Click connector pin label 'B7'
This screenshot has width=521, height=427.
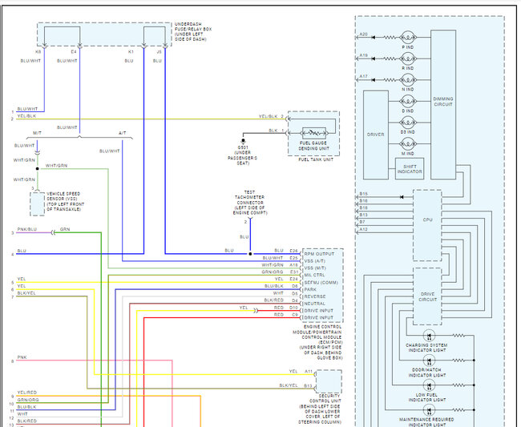(362, 222)
